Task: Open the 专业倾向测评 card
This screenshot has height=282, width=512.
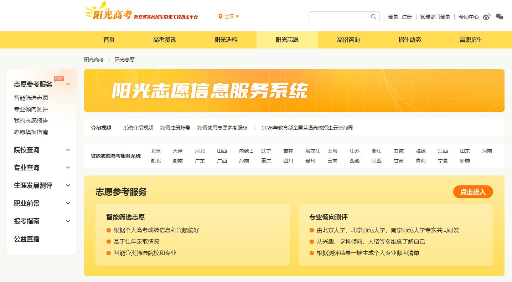Action: click(x=396, y=235)
